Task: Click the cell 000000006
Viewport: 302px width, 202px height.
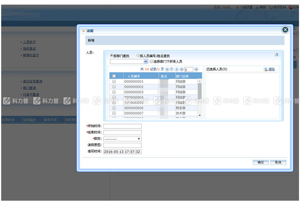Action: pyautogui.click(x=134, y=108)
